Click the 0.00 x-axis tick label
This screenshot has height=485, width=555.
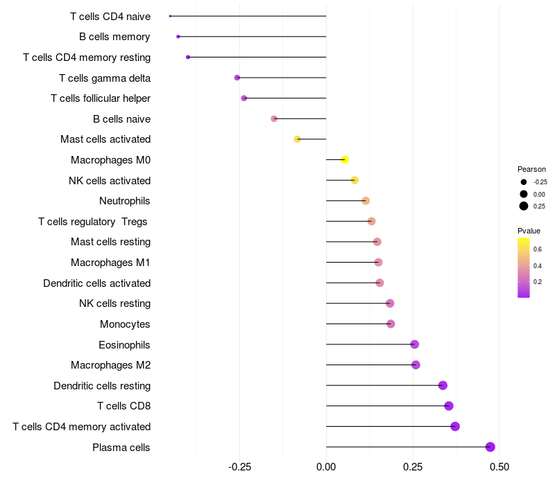326,467
